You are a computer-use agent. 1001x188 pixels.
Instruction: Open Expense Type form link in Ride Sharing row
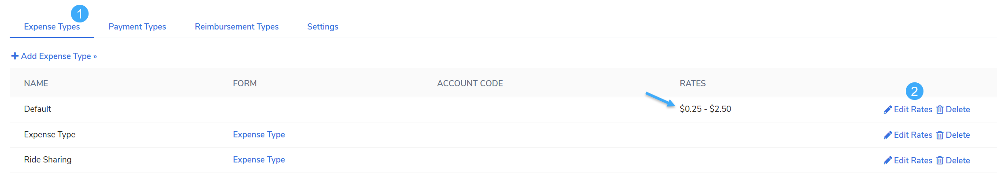point(259,159)
